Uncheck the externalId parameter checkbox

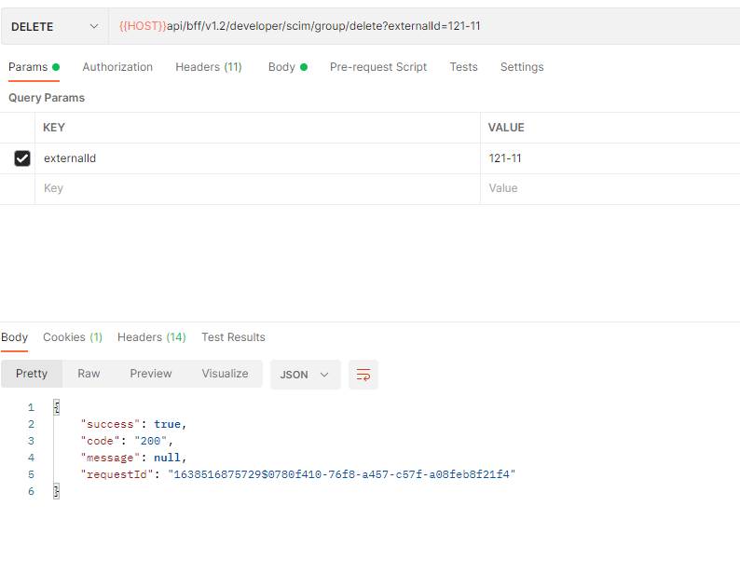tap(22, 158)
